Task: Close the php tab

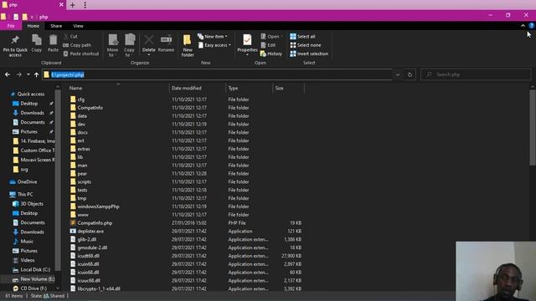Action: 61,5
